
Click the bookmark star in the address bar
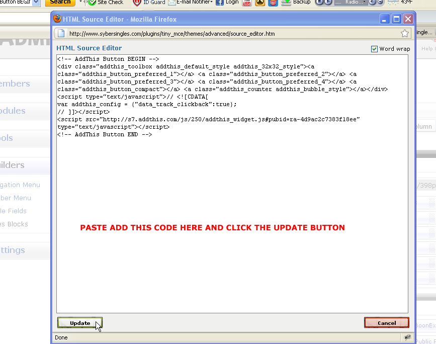(404, 34)
